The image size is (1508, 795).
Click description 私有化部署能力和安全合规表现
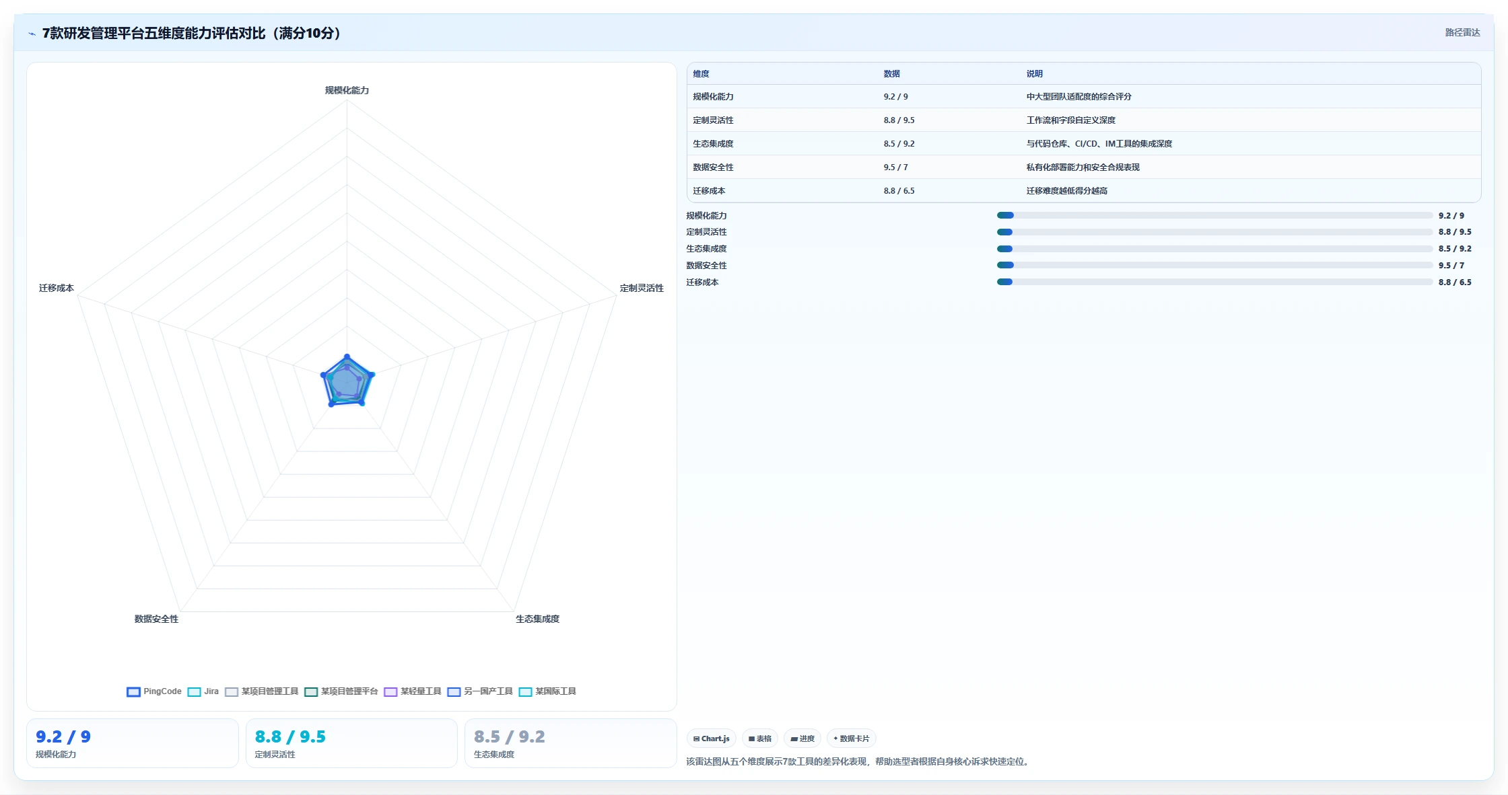(1083, 167)
